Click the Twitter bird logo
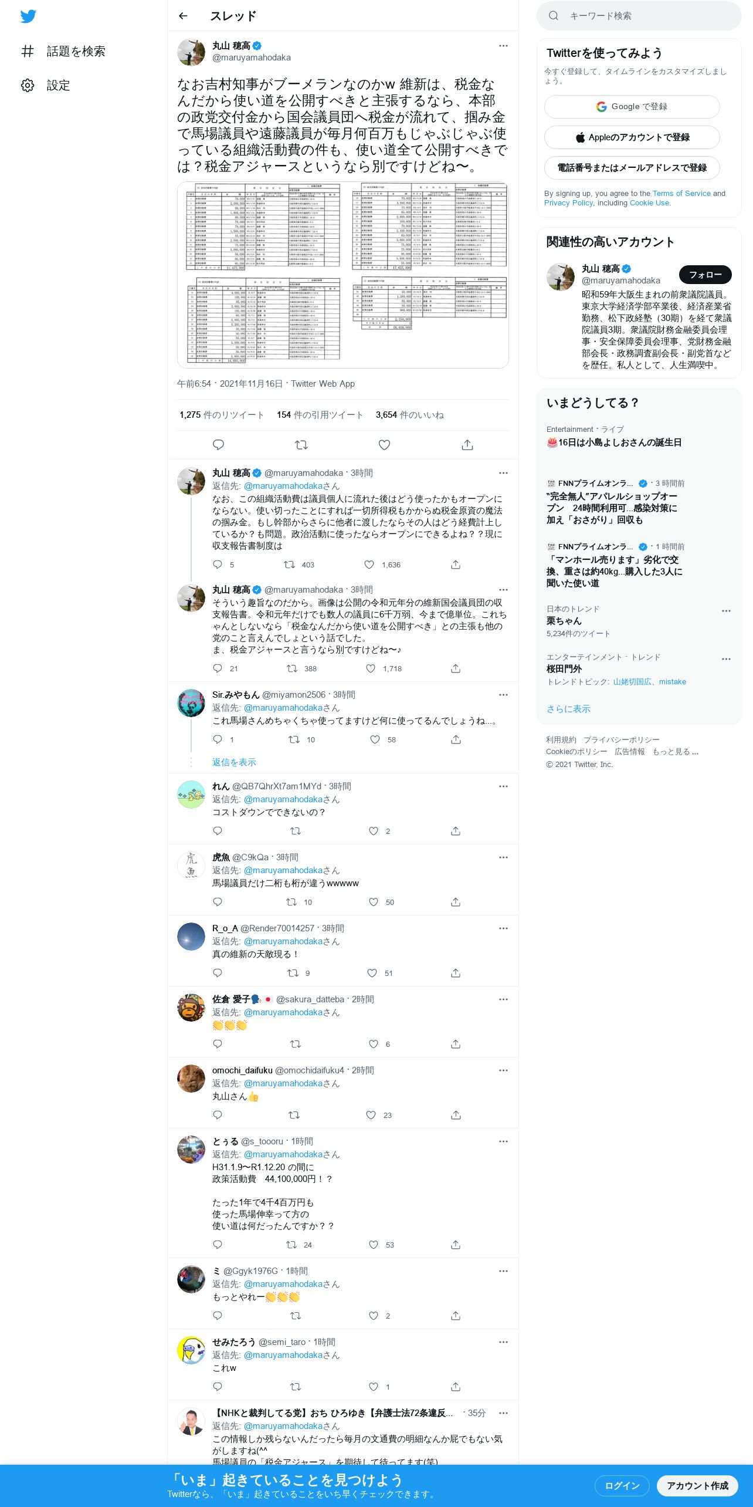 28,16
